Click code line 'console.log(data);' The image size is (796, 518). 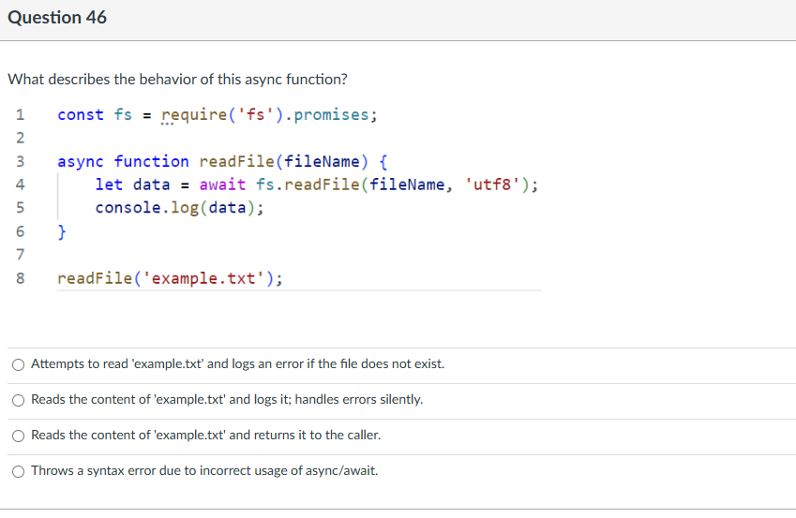pyautogui.click(x=179, y=208)
